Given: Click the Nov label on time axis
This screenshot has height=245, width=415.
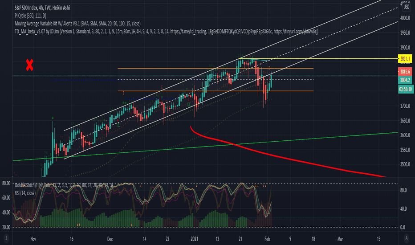Looking at the screenshot, I should click(33, 239).
